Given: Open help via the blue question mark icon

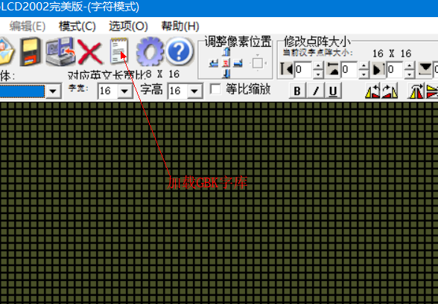Looking at the screenshot, I should click(180, 51).
